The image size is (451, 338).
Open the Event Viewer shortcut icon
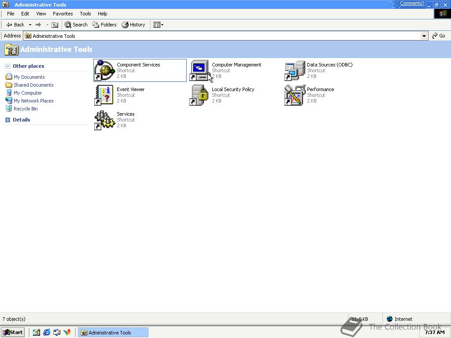click(x=104, y=95)
